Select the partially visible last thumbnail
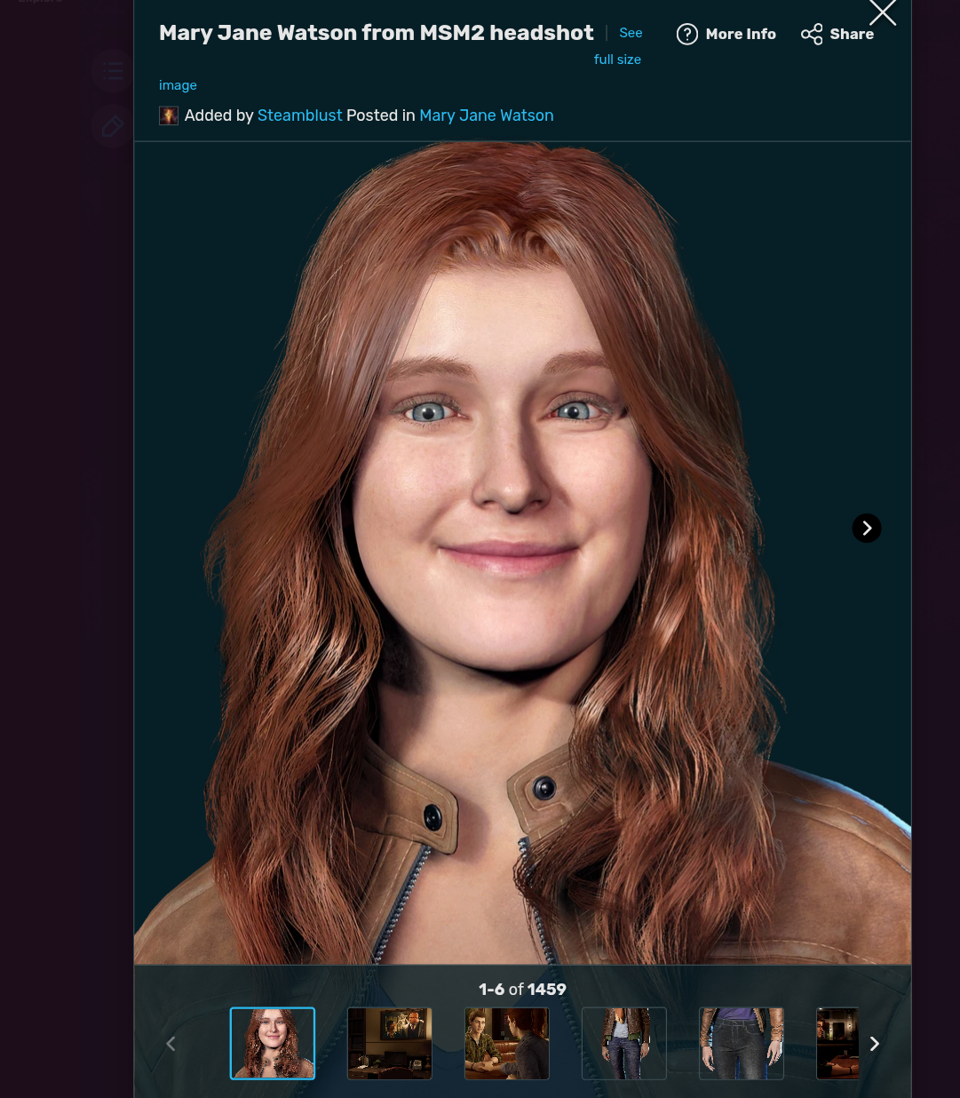The width and height of the screenshot is (960, 1098). point(837,1044)
